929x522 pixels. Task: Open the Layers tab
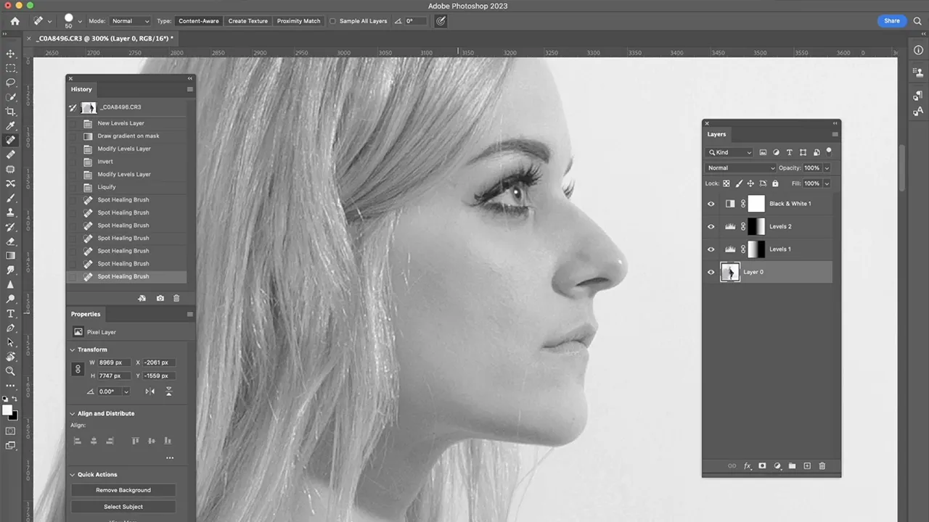[716, 134]
